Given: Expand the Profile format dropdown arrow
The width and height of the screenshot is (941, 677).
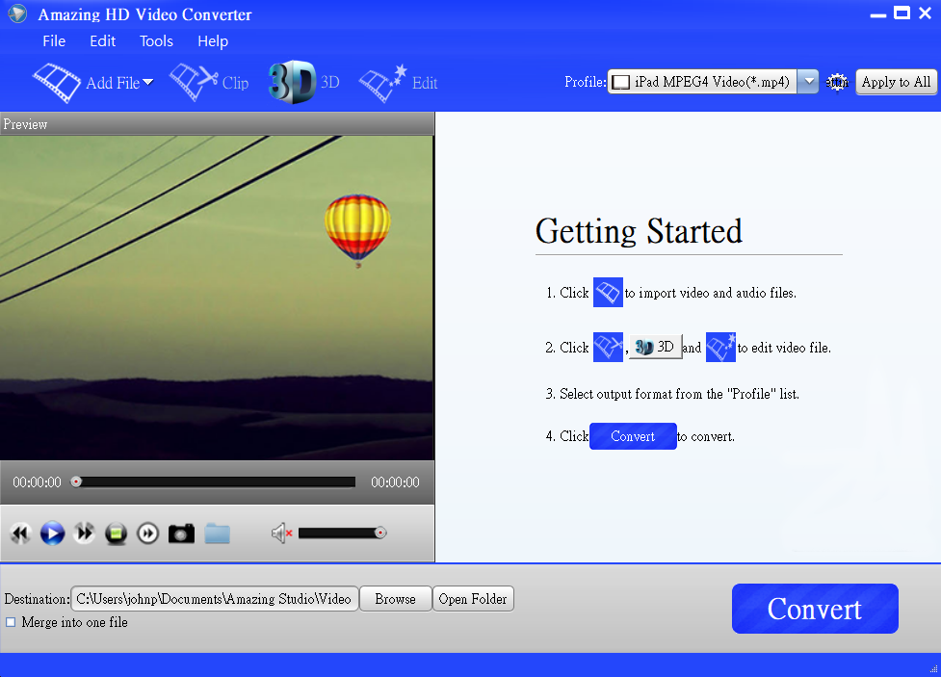Looking at the screenshot, I should coord(808,82).
